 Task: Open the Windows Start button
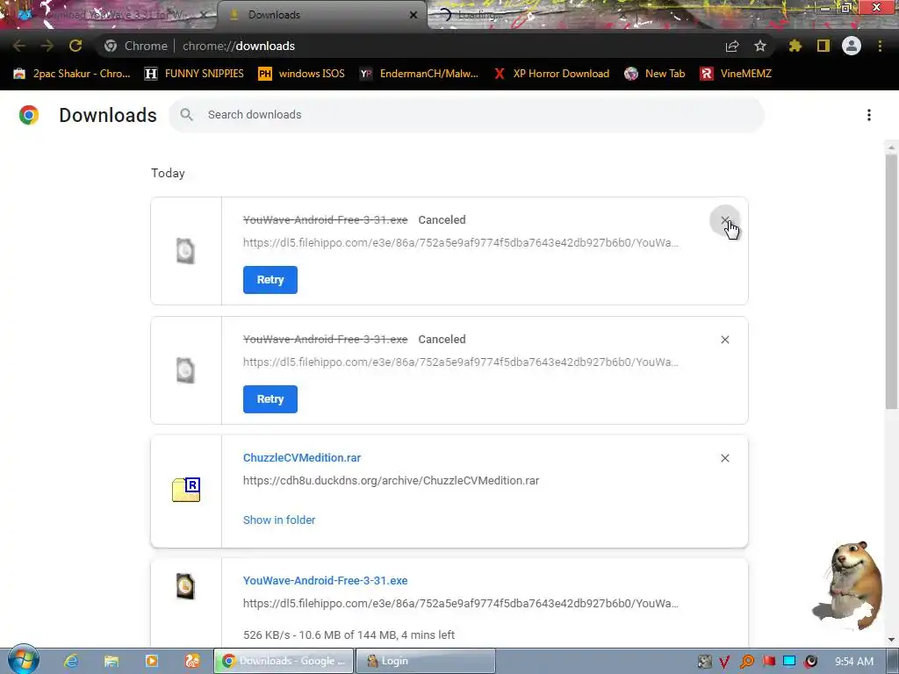[x=24, y=660]
